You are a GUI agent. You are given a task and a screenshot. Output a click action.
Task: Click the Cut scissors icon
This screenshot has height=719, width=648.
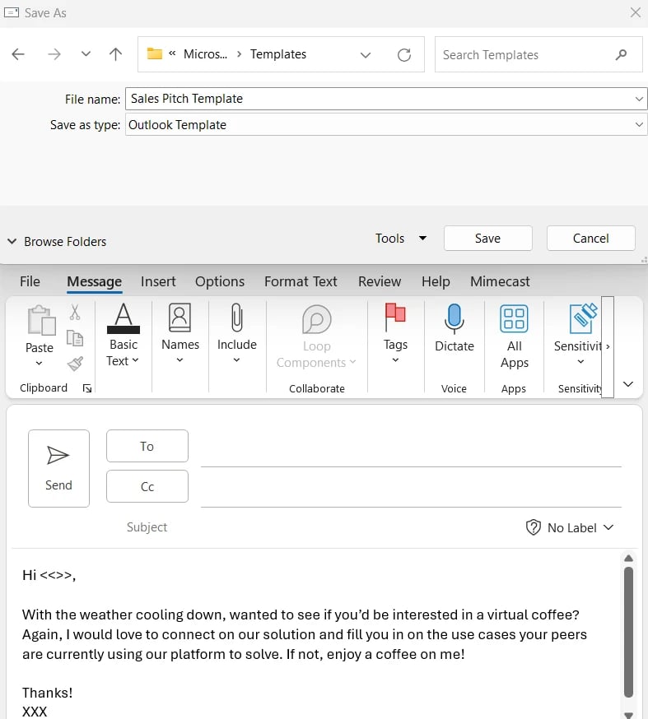[75, 313]
